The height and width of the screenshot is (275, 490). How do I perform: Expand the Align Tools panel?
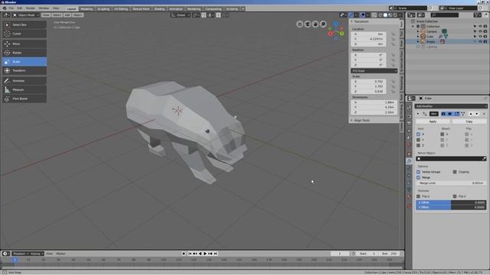click(352, 121)
